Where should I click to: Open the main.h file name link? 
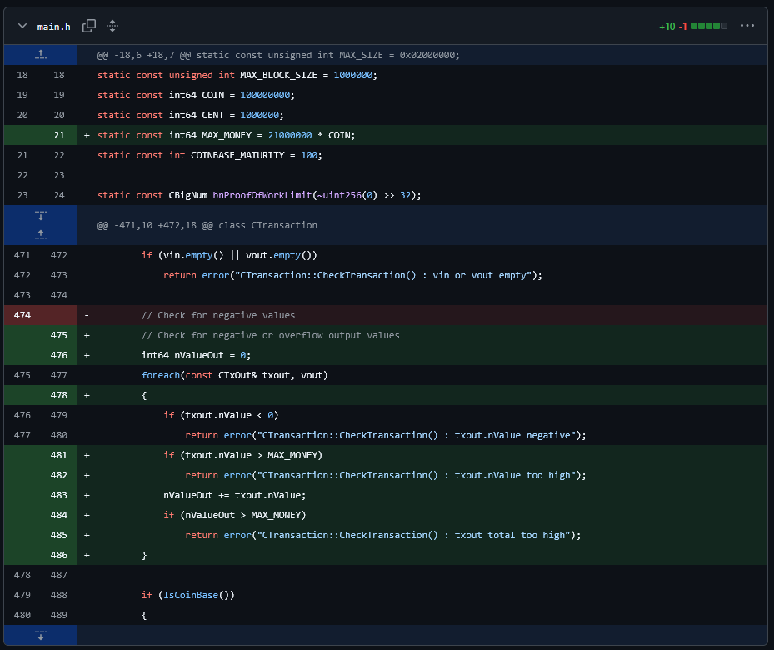tap(53, 27)
